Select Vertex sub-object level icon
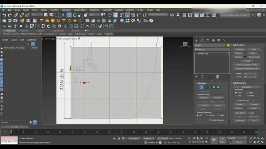This screenshot has width=266, height=149. click(x=201, y=87)
